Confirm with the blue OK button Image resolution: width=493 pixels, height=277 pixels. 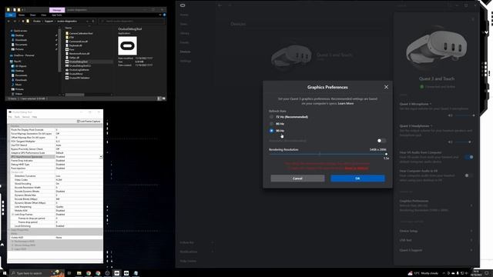[x=357, y=179]
